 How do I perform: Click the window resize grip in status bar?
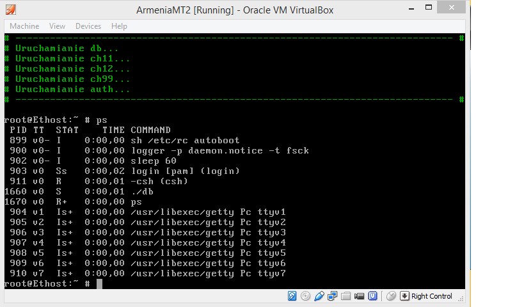click(461, 298)
